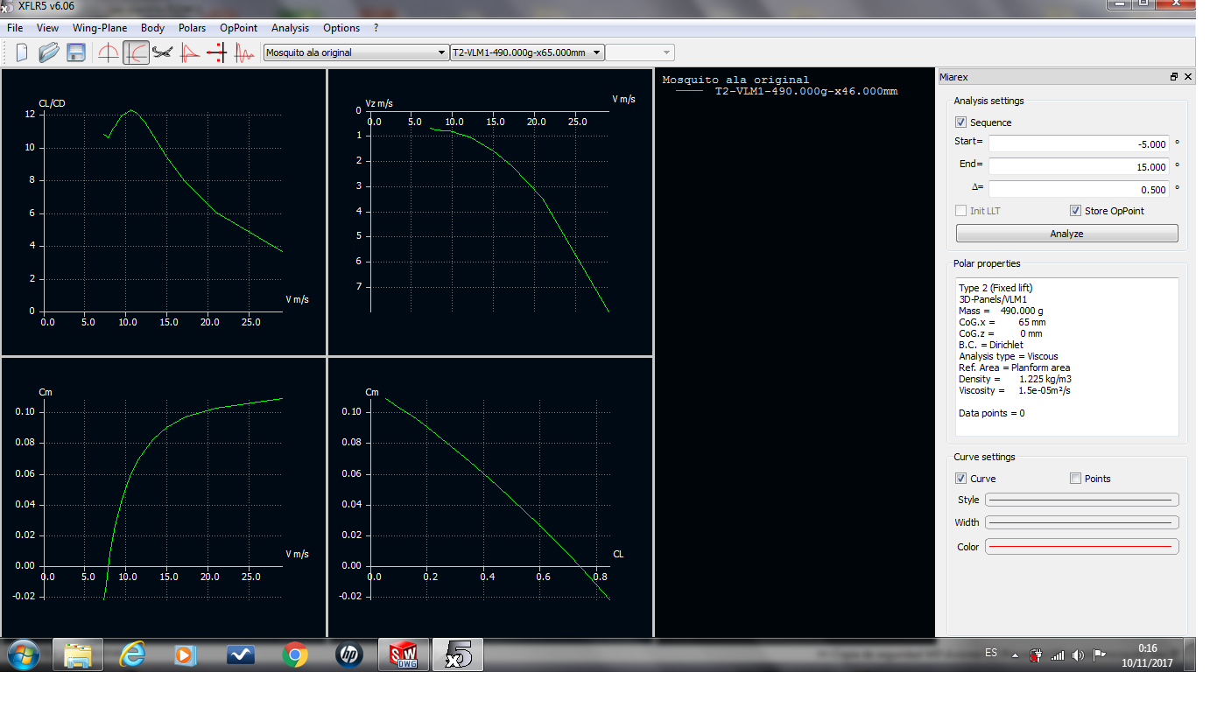Open the curve Style dropdown
Screen dimensions: 1217x707
click(1081, 500)
